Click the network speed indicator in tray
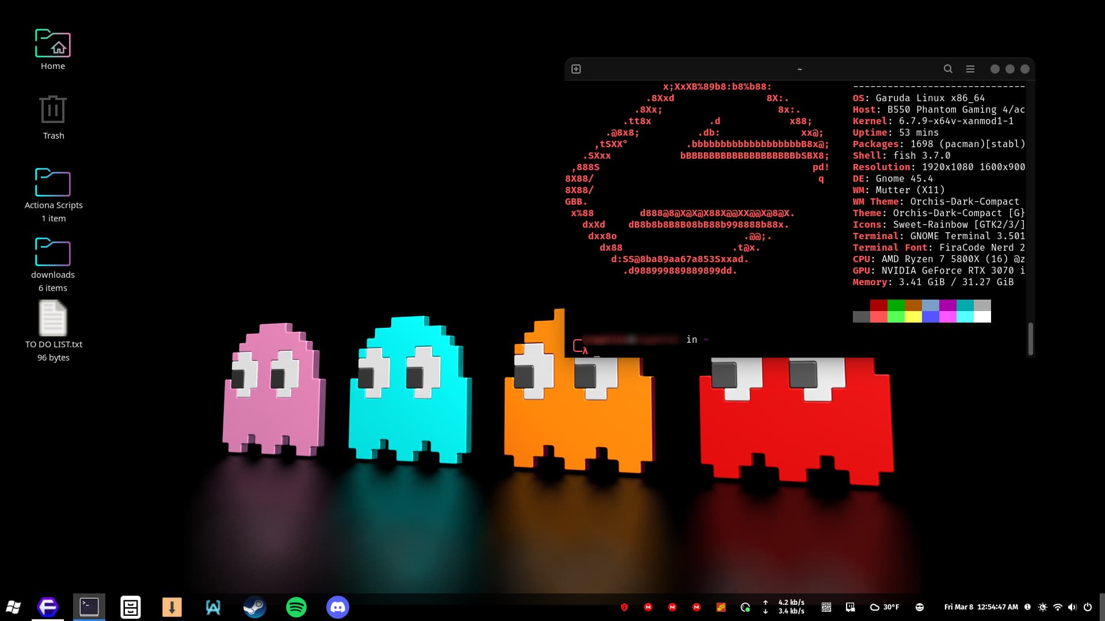This screenshot has height=621, width=1105. (784, 607)
